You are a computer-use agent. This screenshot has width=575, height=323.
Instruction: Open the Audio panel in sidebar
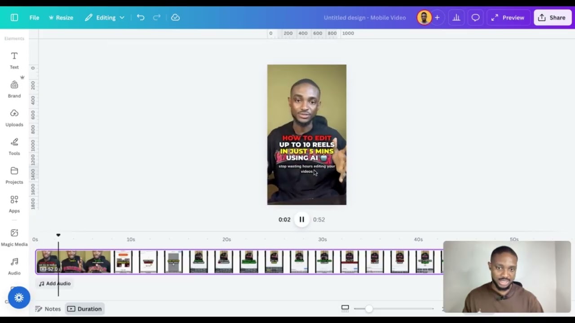[x=14, y=266]
